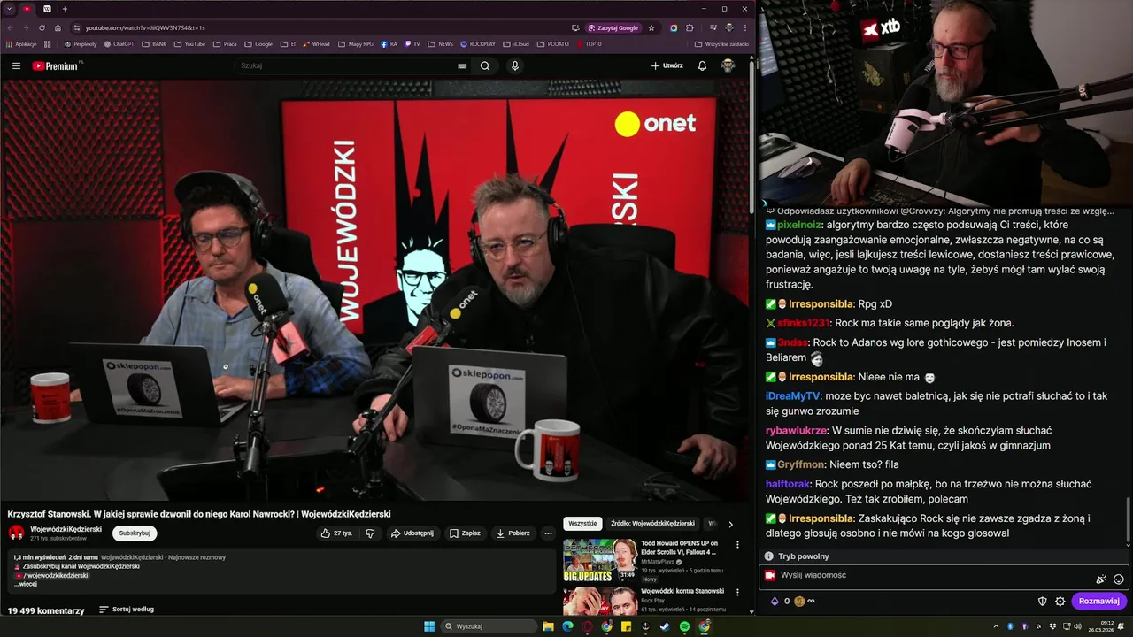The image size is (1133, 637).
Task: Open Perplexity bookmark
Action: pyautogui.click(x=81, y=43)
